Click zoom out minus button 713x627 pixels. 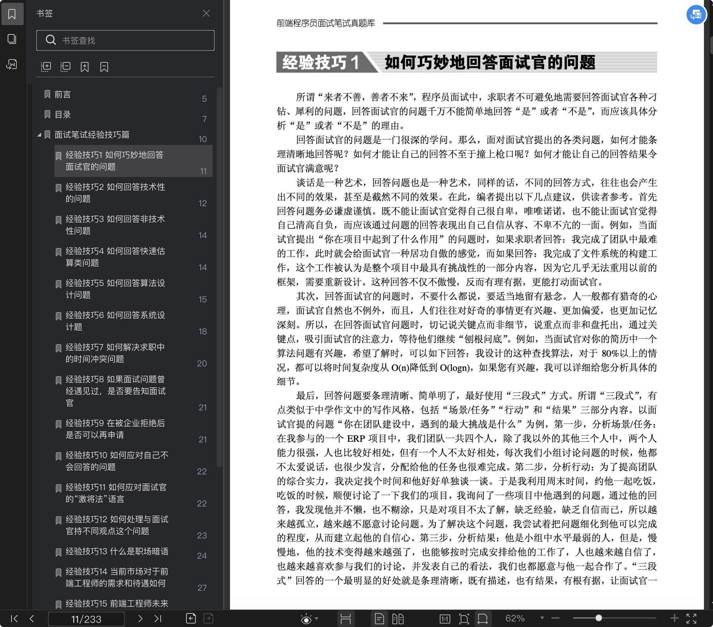pos(556,618)
